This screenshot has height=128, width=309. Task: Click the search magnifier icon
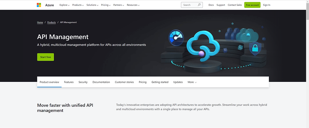[199, 5]
